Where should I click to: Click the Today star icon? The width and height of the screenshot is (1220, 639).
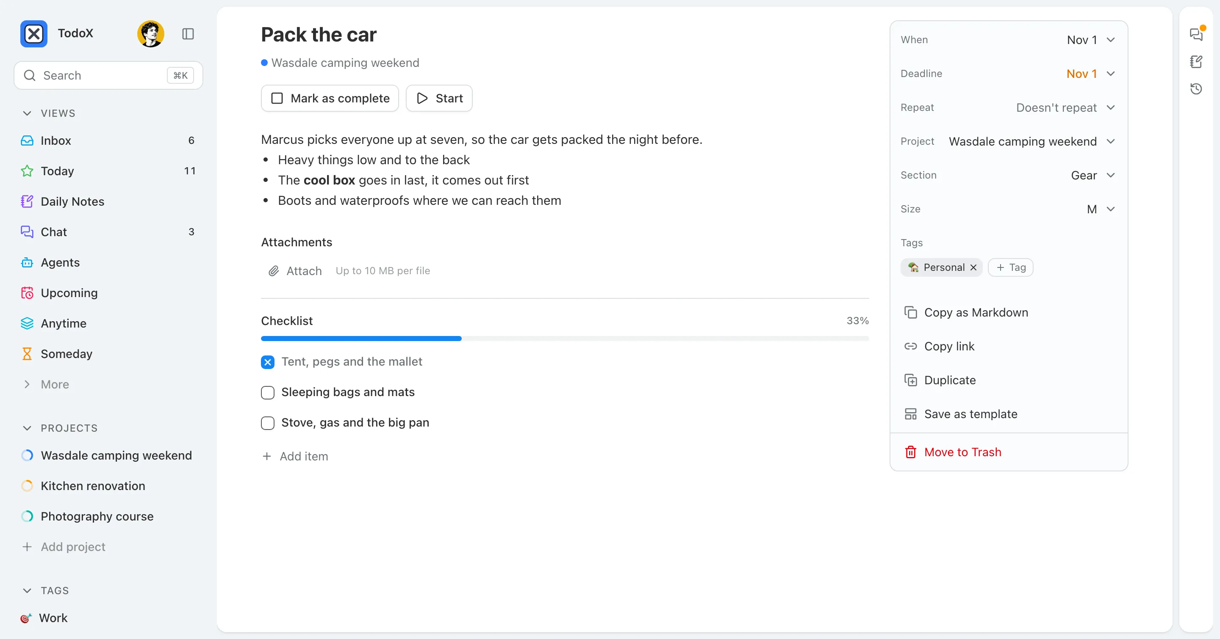pyautogui.click(x=27, y=171)
